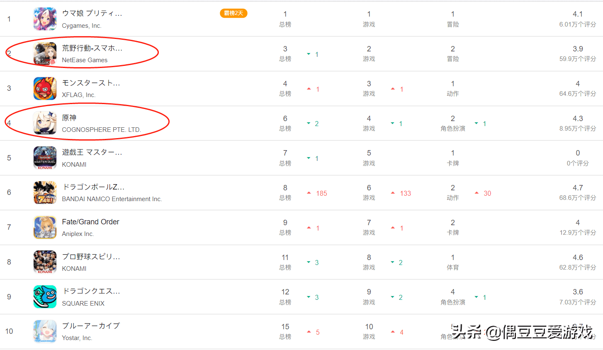603x350 pixels.
Task: Open the モンスタースト… title link
Action: [x=91, y=83]
